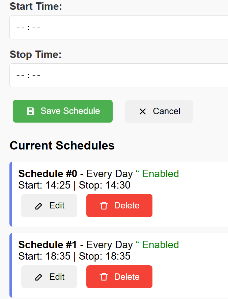This screenshot has height=299, width=228.
Task: Click the pencil icon for Schedule #1
Action: (39, 277)
